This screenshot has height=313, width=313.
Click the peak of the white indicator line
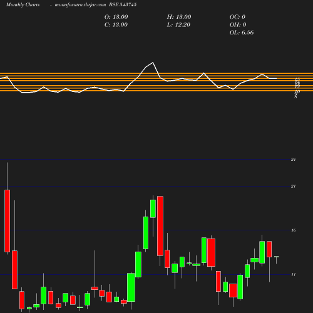click(x=153, y=63)
